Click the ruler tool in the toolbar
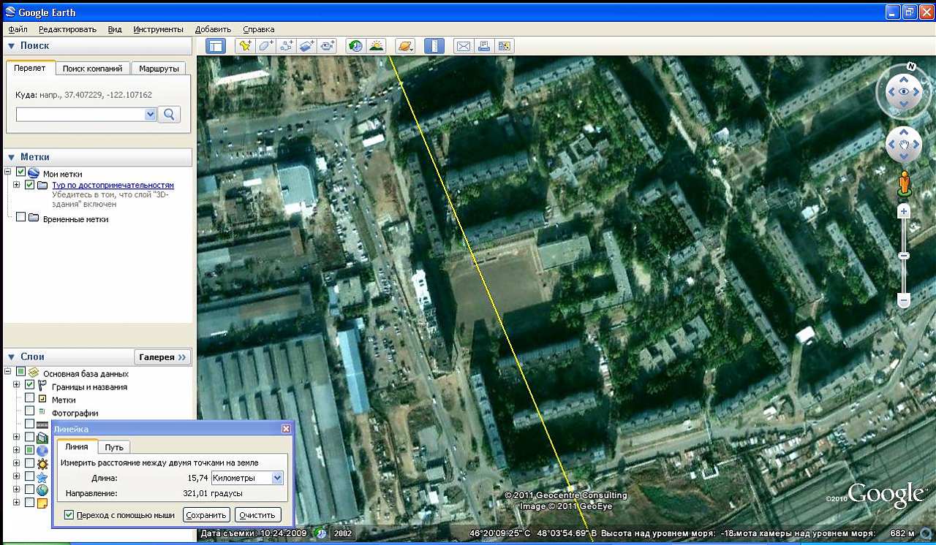The image size is (936, 545). (x=434, y=46)
